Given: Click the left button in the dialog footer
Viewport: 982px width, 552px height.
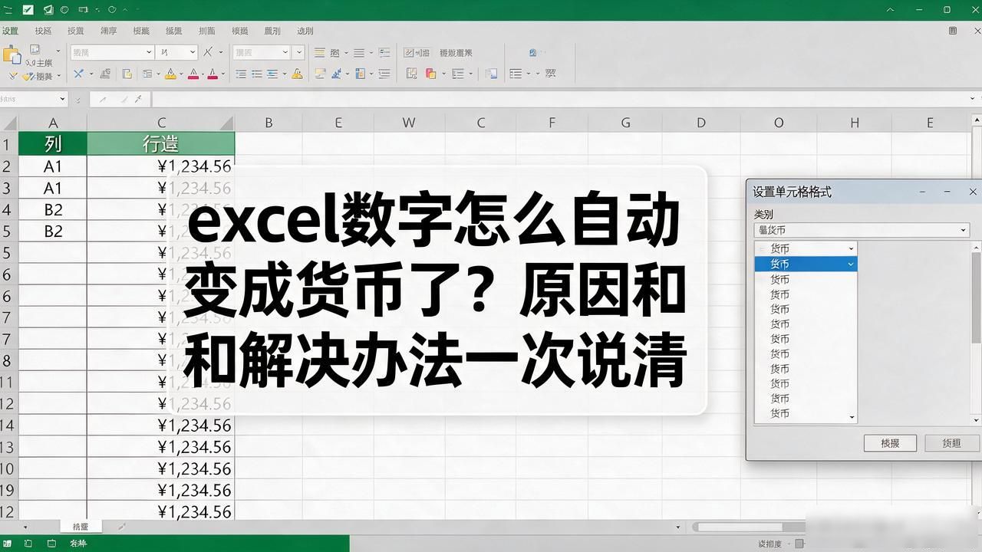Looking at the screenshot, I should coord(890,443).
